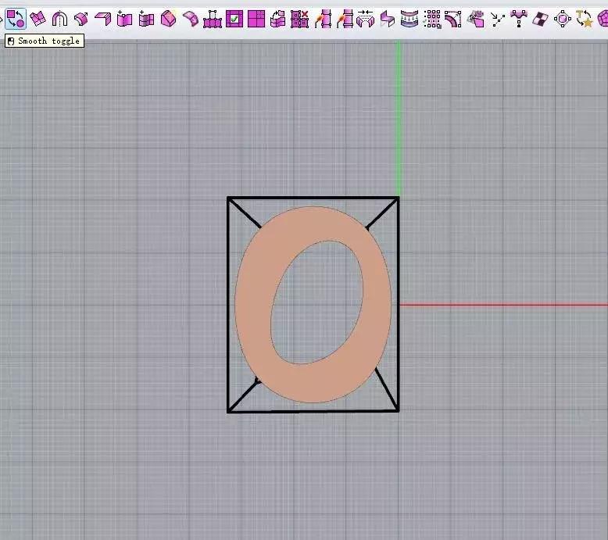Click the green Y-axis line in viewport
This screenshot has width=608, height=540.
tap(399, 117)
